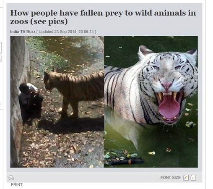This screenshot has width=213, height=189.
Task: Click the PRINT text label
Action: point(17,185)
